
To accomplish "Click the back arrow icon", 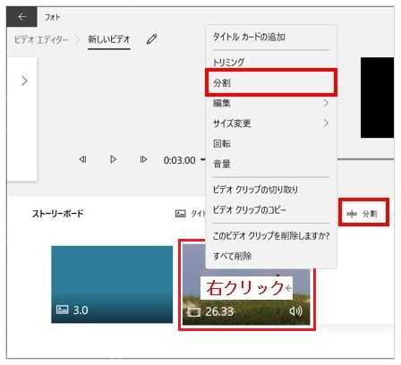I will point(21,17).
